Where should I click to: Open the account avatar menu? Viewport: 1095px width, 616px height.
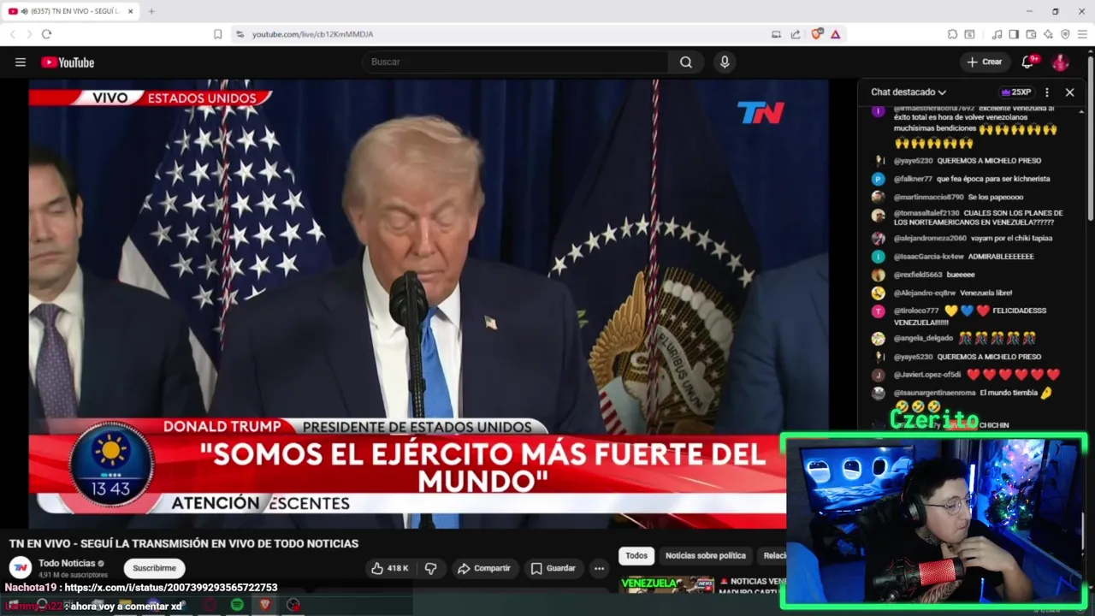click(1060, 62)
